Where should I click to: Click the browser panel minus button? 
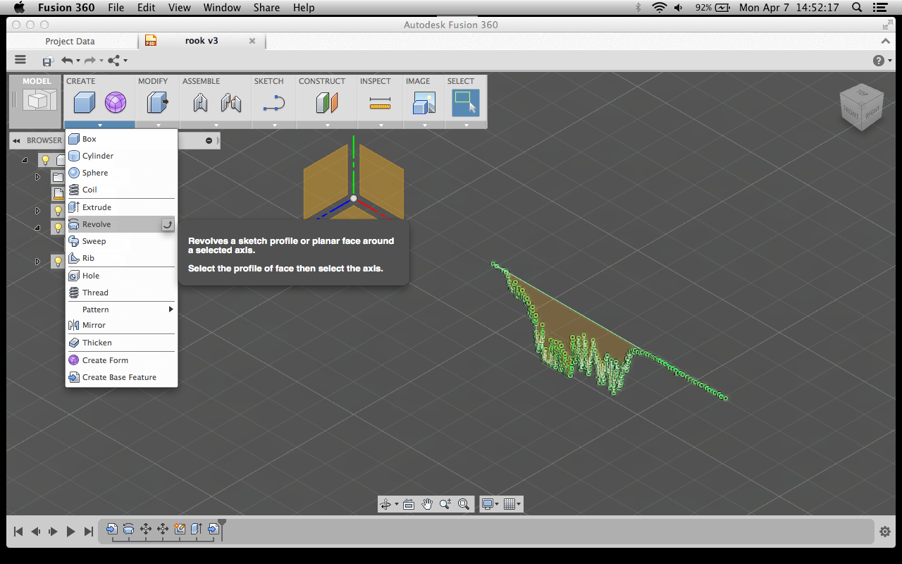(209, 140)
